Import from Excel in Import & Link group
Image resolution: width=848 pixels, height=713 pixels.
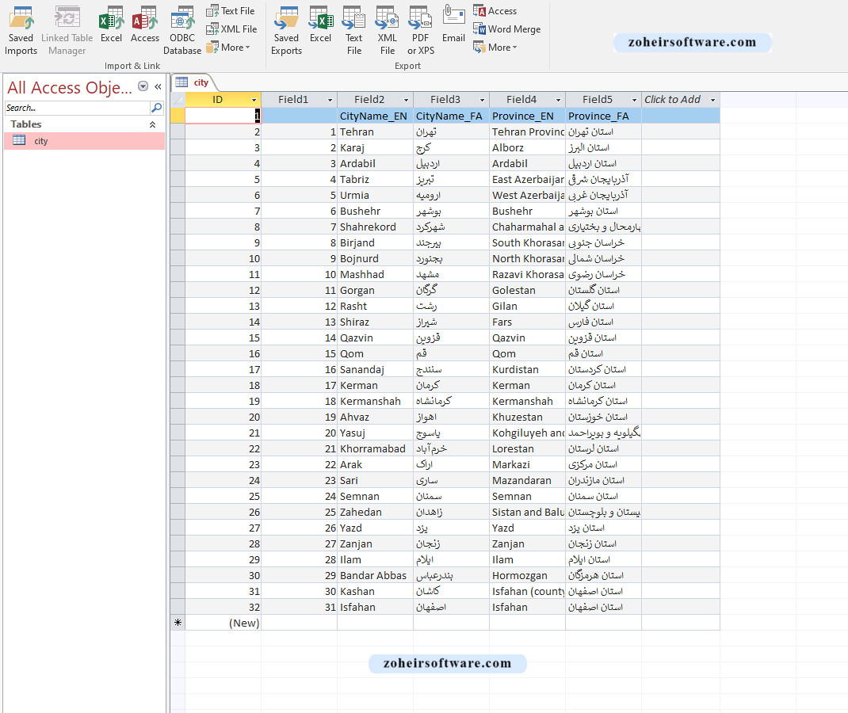click(x=111, y=19)
